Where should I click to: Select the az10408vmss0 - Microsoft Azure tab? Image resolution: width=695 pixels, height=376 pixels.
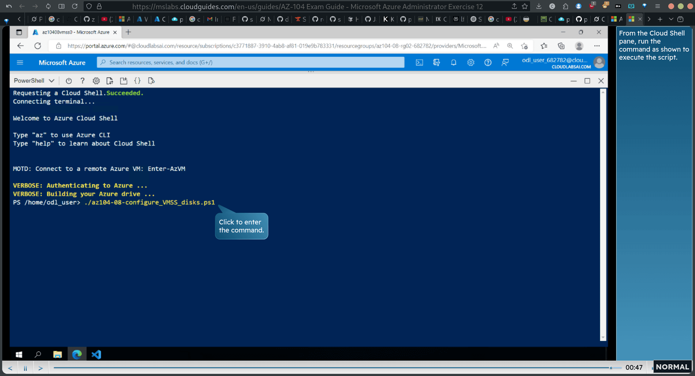pos(75,32)
